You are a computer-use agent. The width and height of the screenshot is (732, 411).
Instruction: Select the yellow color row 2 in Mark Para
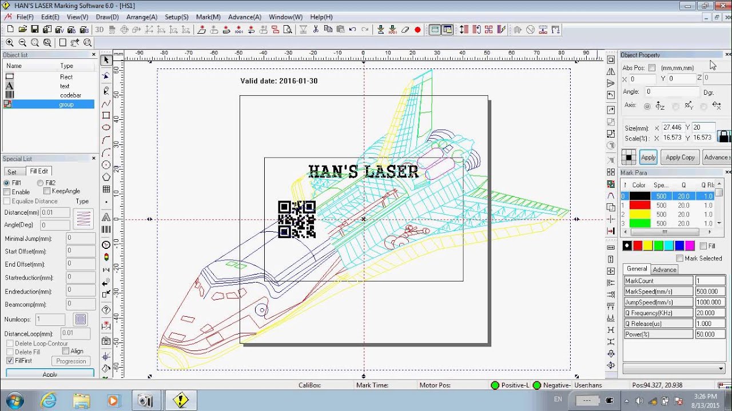point(667,214)
